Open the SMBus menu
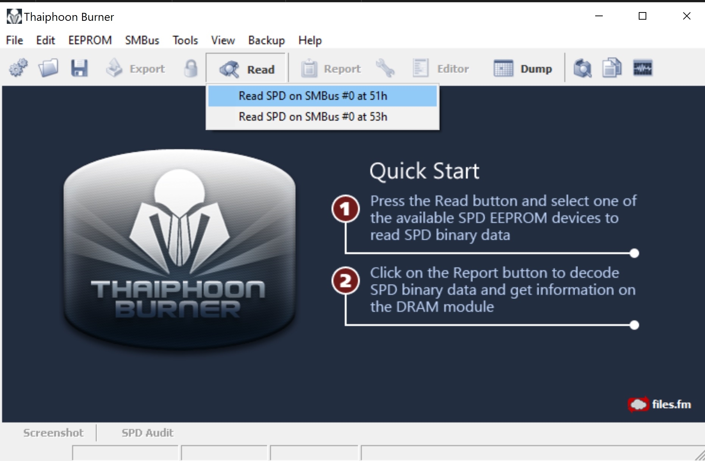The width and height of the screenshot is (705, 461). (142, 40)
